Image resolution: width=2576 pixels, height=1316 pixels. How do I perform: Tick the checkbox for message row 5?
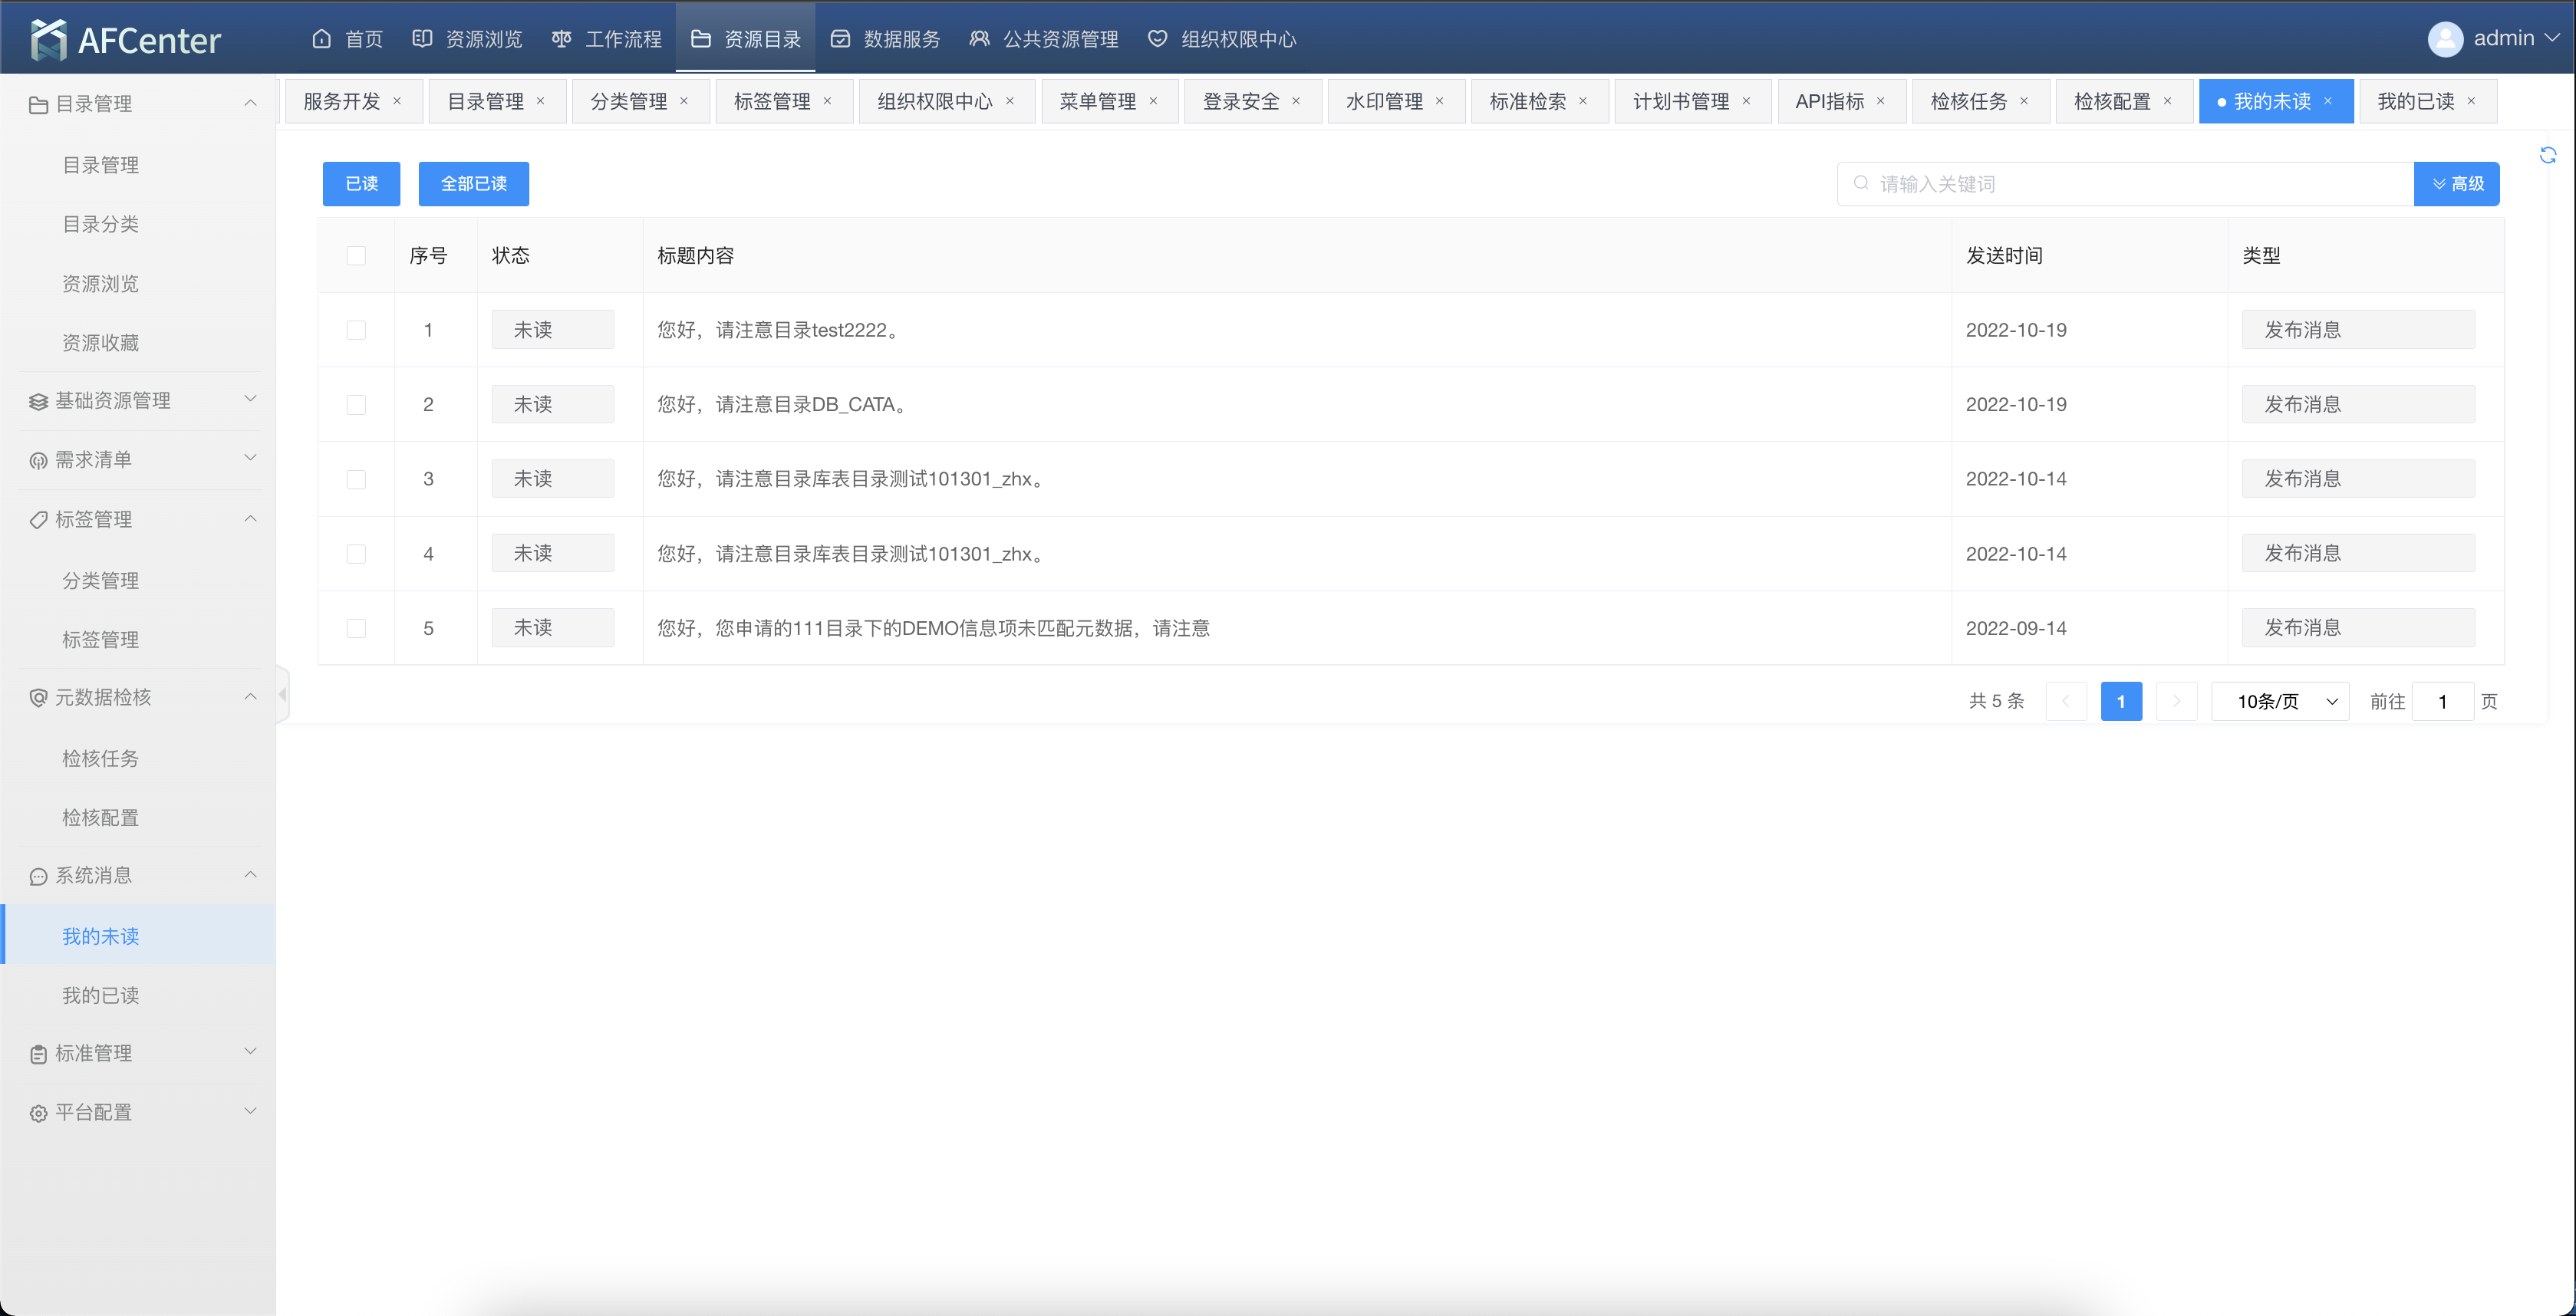click(x=356, y=628)
